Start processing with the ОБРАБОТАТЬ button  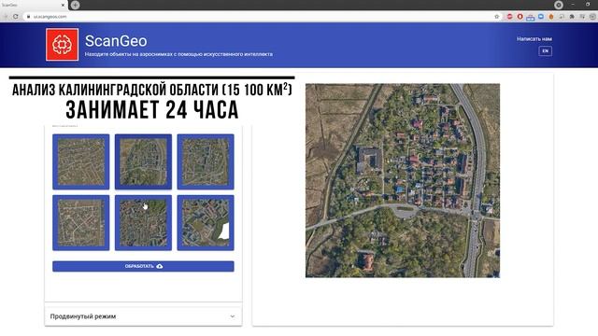point(143,266)
